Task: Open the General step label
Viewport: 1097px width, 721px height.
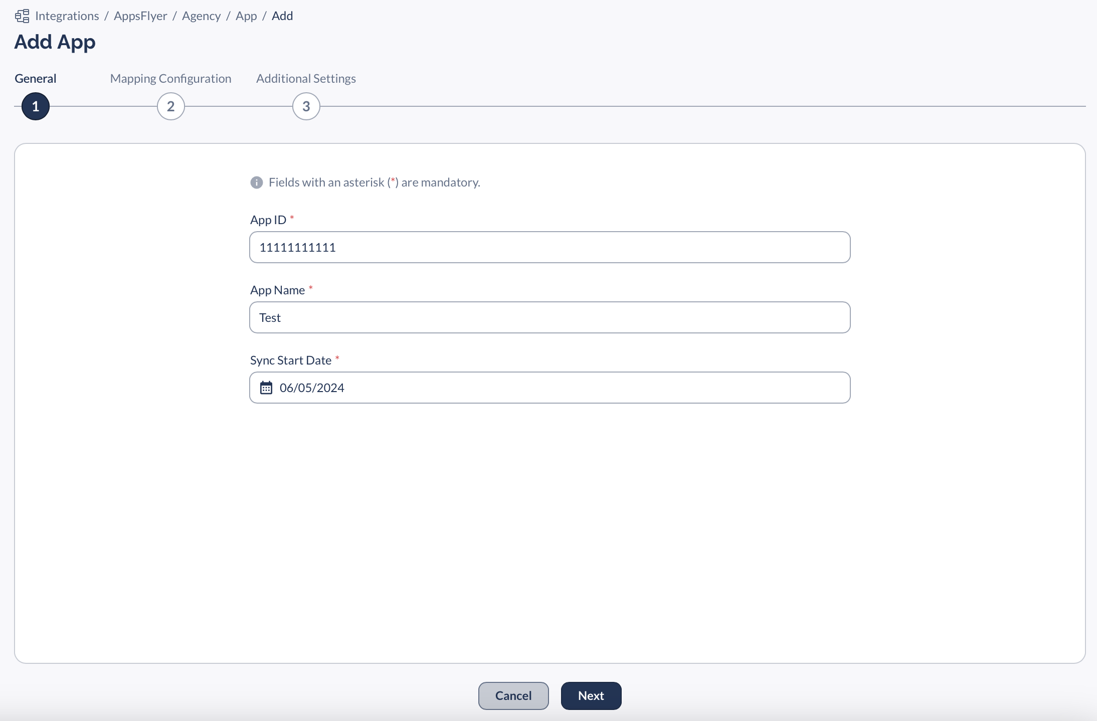Action: tap(36, 79)
